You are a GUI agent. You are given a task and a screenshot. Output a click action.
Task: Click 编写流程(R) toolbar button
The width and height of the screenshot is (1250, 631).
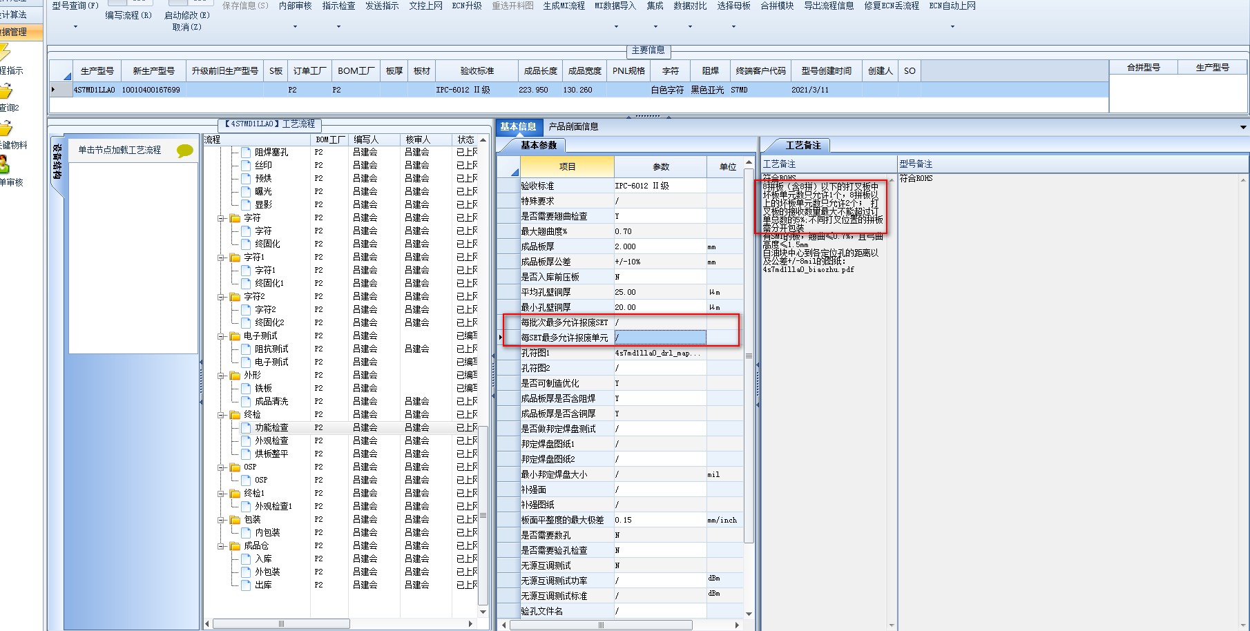(128, 15)
